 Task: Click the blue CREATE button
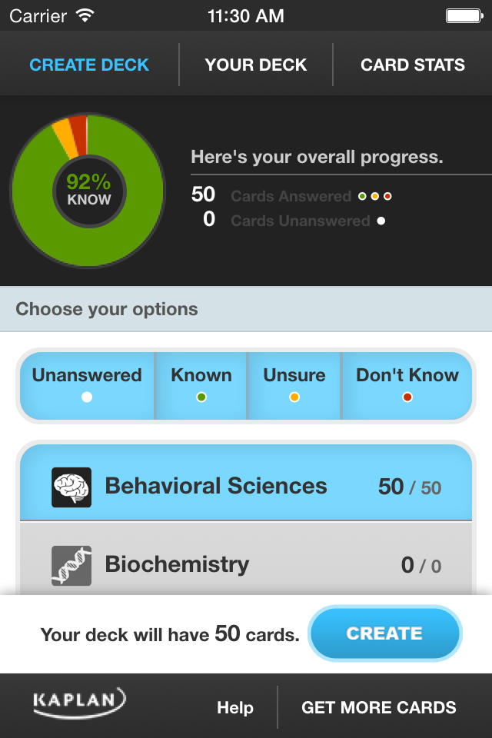[384, 633]
